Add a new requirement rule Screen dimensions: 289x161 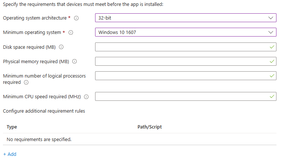tap(10, 154)
